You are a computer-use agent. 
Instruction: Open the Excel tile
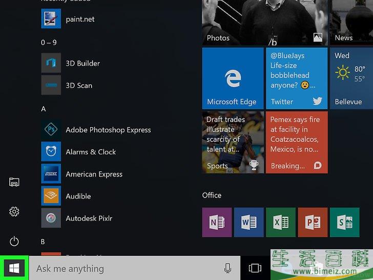point(281,222)
